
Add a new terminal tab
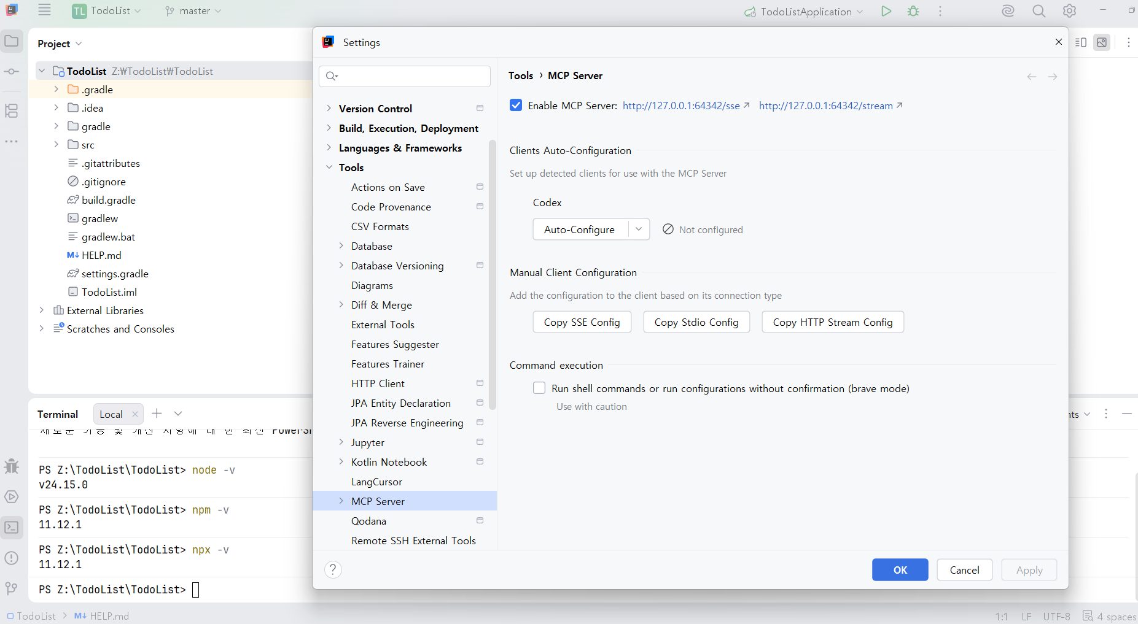(x=157, y=414)
